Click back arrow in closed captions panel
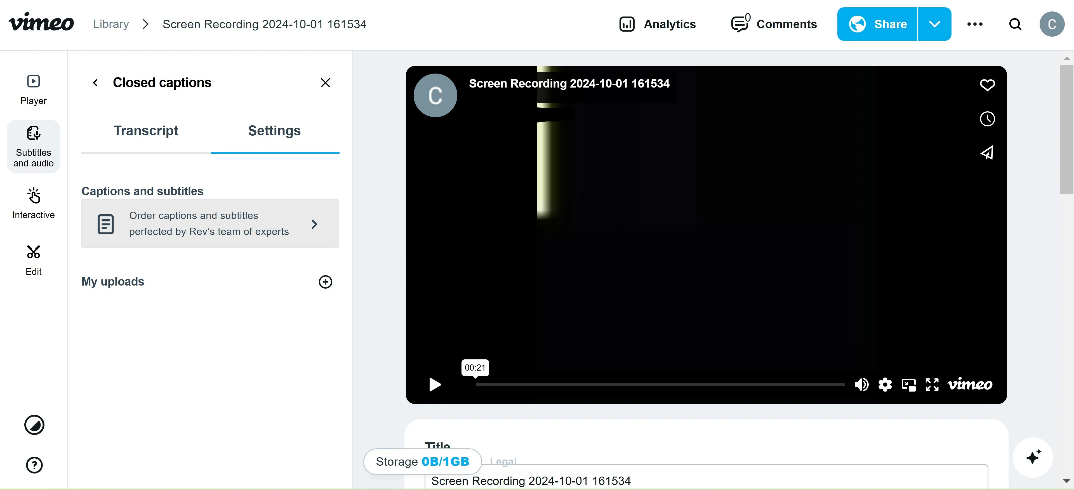Screen dimensions: 1074x490 tap(95, 83)
